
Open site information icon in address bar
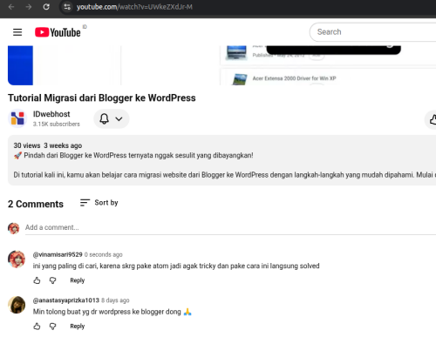coord(67,7)
